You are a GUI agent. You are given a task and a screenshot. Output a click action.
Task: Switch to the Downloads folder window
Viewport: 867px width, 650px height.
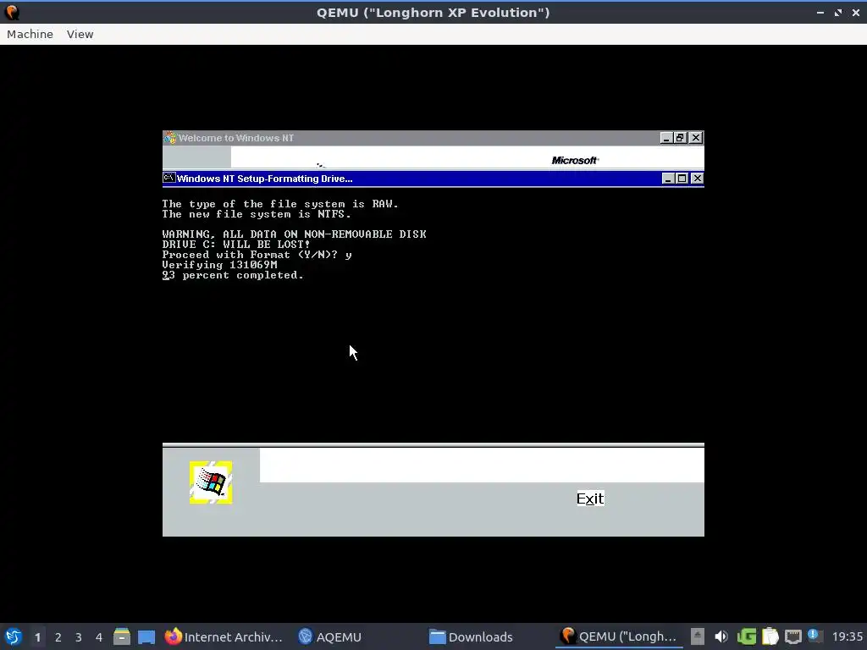tap(472, 636)
